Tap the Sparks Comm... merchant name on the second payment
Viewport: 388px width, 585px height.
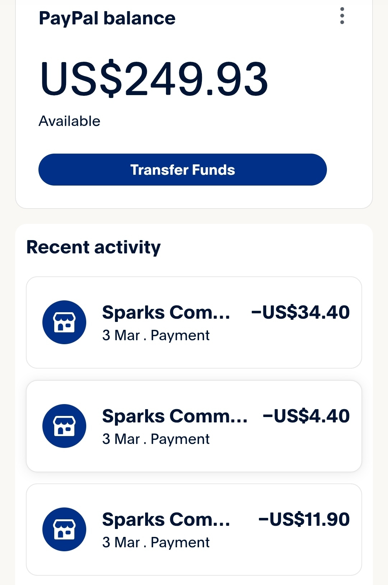click(175, 416)
